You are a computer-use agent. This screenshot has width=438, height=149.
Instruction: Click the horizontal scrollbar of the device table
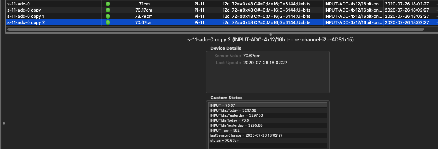tap(216, 29)
